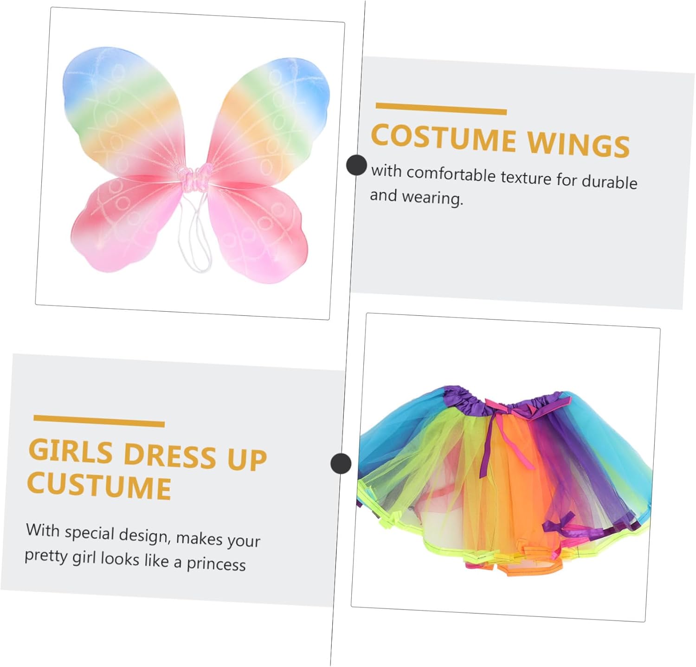The image size is (696, 667).
Task: Click the COSTUME WINGS heading
Action: pyautogui.click(x=500, y=140)
